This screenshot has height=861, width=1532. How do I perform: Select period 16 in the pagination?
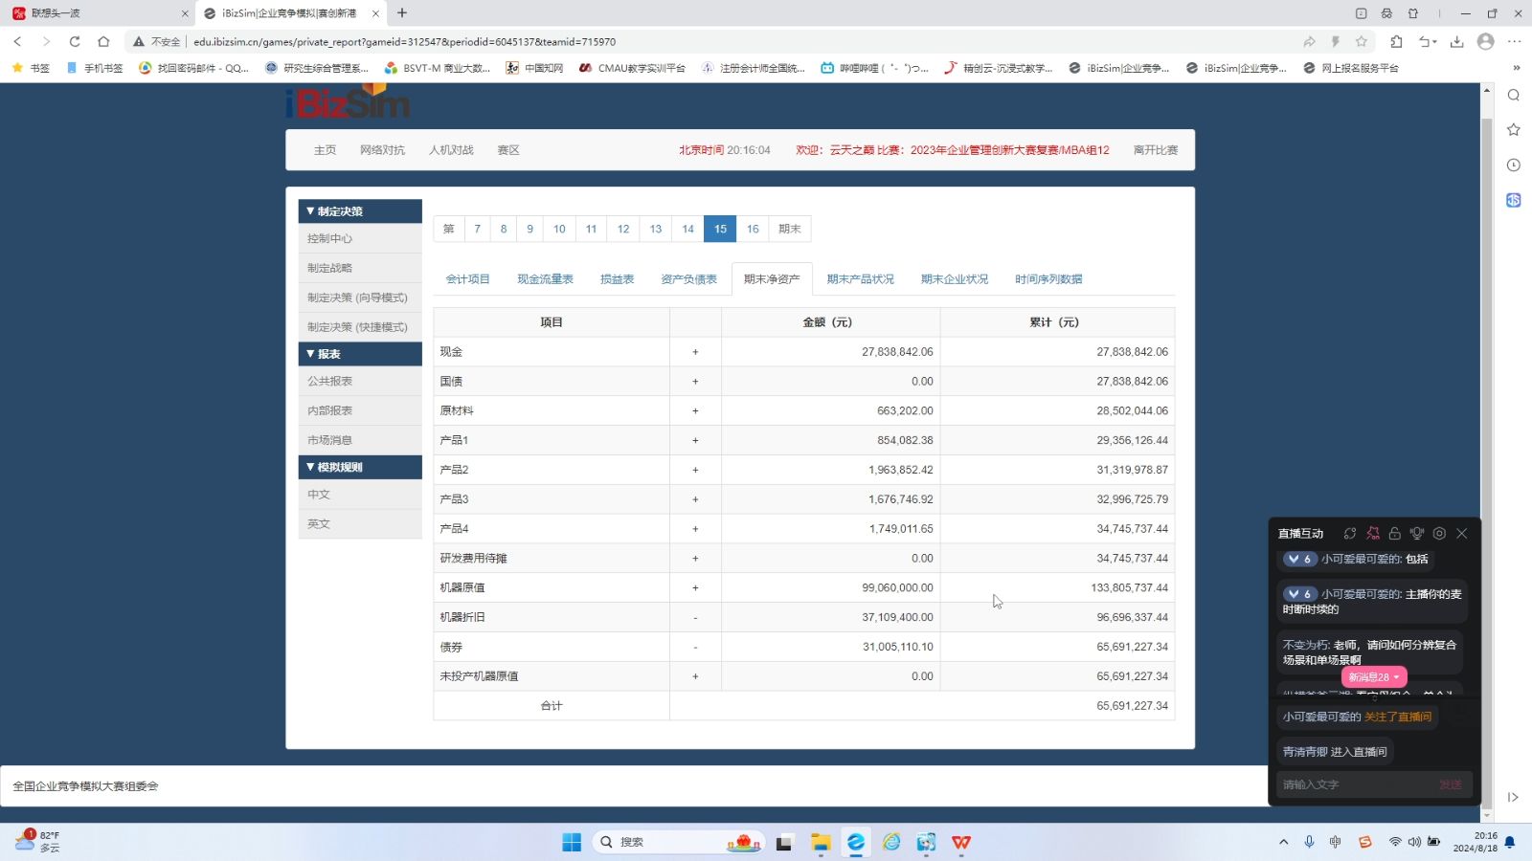pyautogui.click(x=753, y=229)
